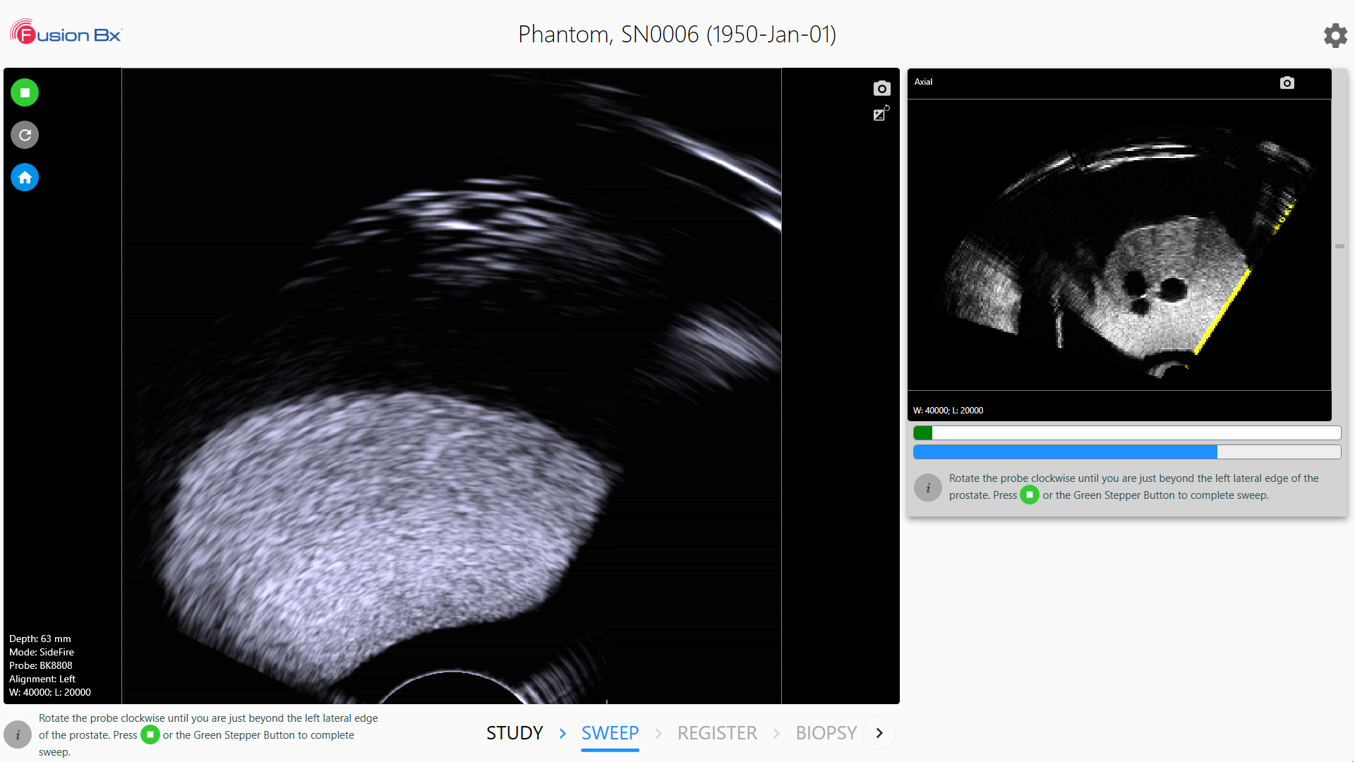Click the Axial view thumbnail image
Viewport: 1355px width, 762px height.
tap(1119, 245)
